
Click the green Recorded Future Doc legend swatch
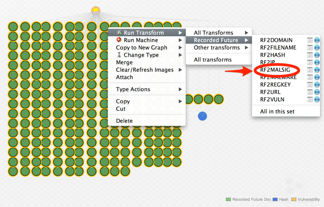tap(229, 200)
